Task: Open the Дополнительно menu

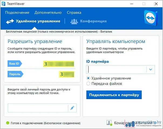Action: pyautogui.click(x=48, y=12)
